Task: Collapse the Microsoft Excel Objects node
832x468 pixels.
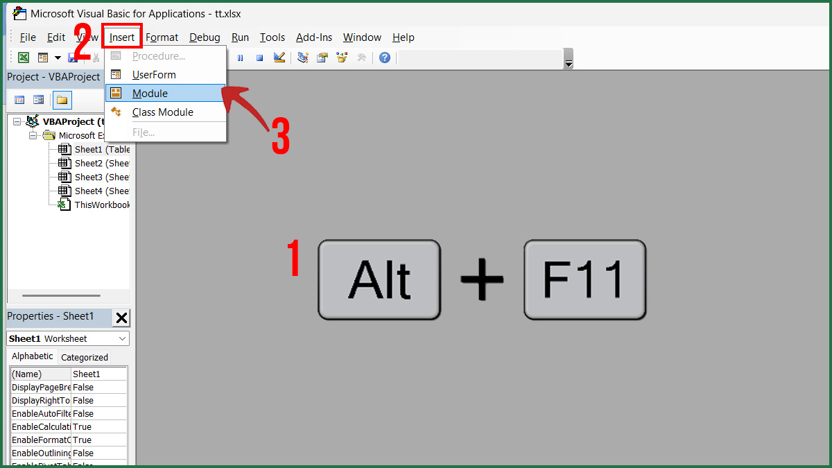Action: pyautogui.click(x=33, y=135)
